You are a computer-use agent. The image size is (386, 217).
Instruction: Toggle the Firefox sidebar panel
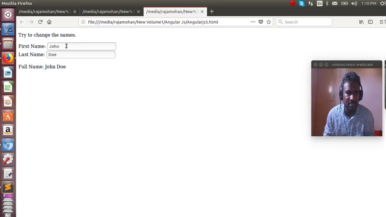[x=370, y=22]
